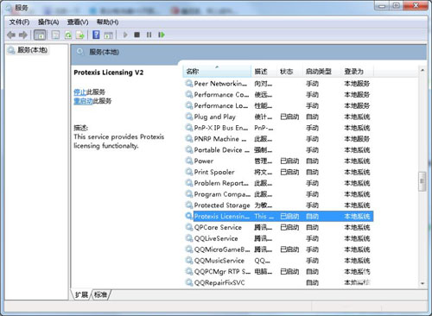Sort by the 名称 column header

click(217, 72)
